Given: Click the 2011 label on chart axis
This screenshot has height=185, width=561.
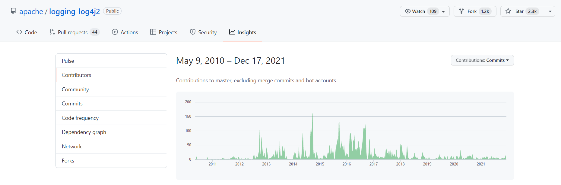Looking at the screenshot, I should [x=212, y=164].
